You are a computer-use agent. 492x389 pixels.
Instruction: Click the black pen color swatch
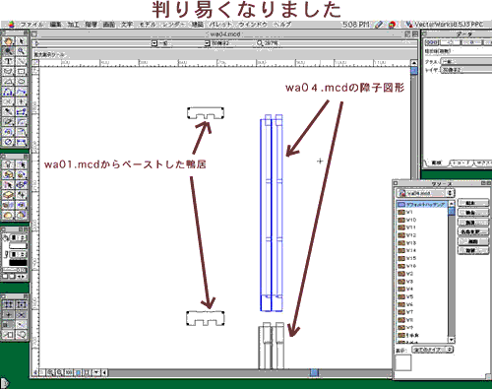point(18,263)
